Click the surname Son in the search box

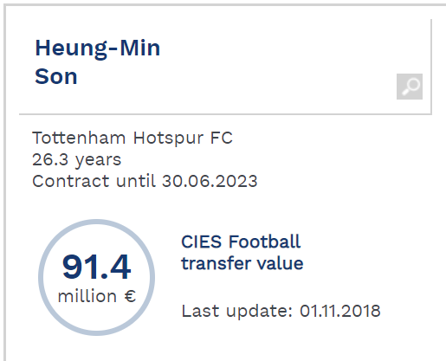click(56, 77)
